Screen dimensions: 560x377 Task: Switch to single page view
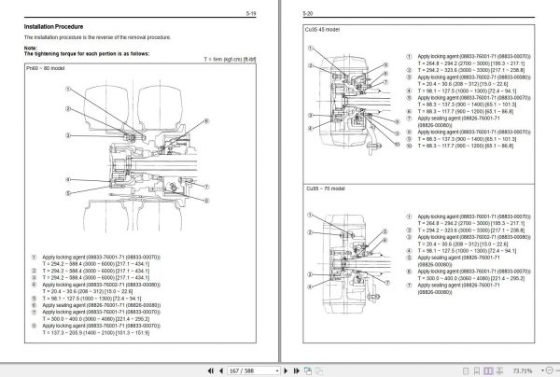point(466,370)
